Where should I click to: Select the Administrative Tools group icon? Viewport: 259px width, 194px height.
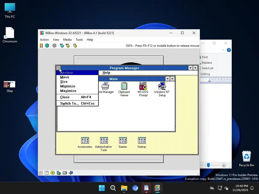point(104,144)
